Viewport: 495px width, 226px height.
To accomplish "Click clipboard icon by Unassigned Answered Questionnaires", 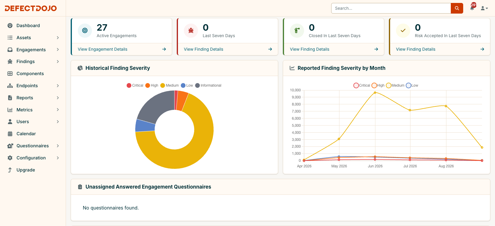I will coord(80,187).
